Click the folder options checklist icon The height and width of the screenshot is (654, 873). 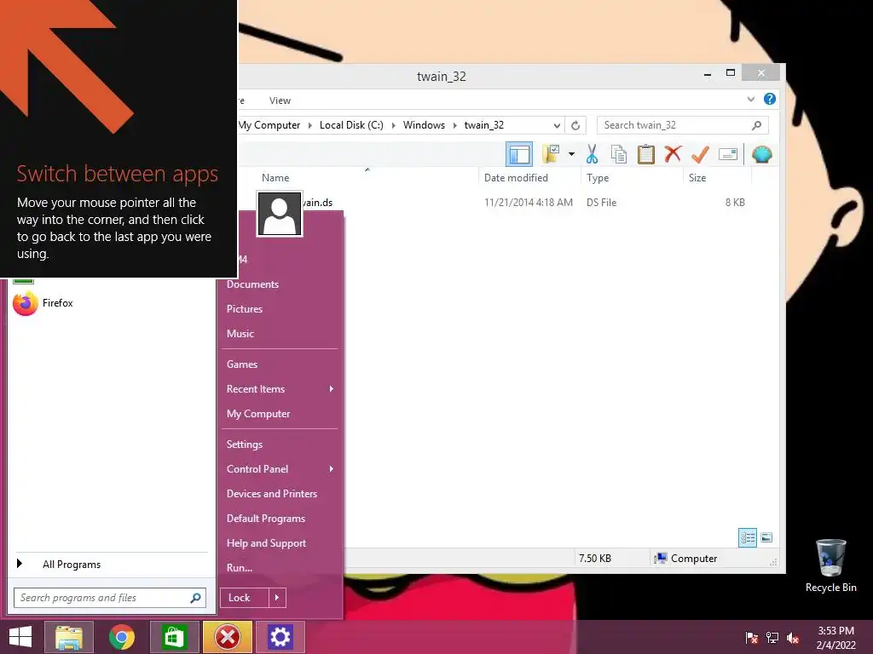click(x=552, y=153)
